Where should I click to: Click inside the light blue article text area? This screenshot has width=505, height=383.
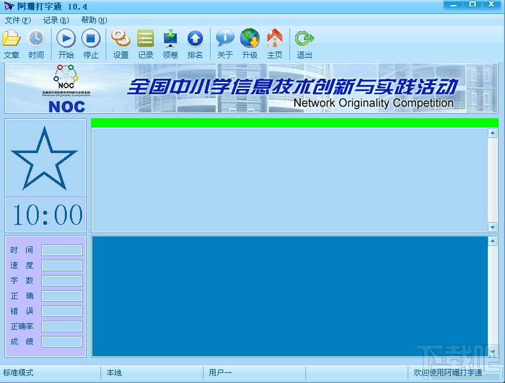pyautogui.click(x=290, y=180)
